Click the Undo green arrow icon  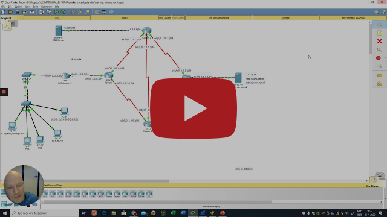(56, 12)
